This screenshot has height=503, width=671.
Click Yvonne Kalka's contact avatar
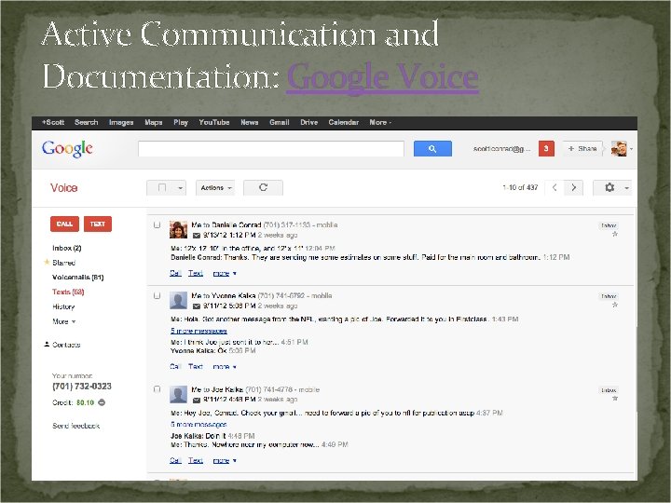pyautogui.click(x=178, y=300)
